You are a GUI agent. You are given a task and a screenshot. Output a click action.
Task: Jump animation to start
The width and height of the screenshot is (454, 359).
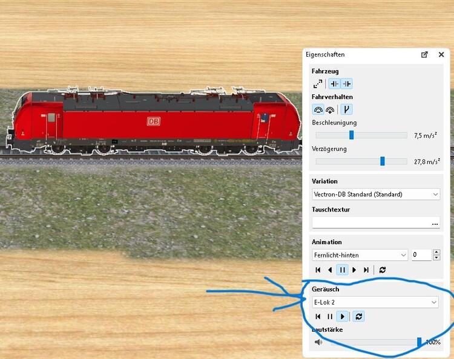pos(318,270)
